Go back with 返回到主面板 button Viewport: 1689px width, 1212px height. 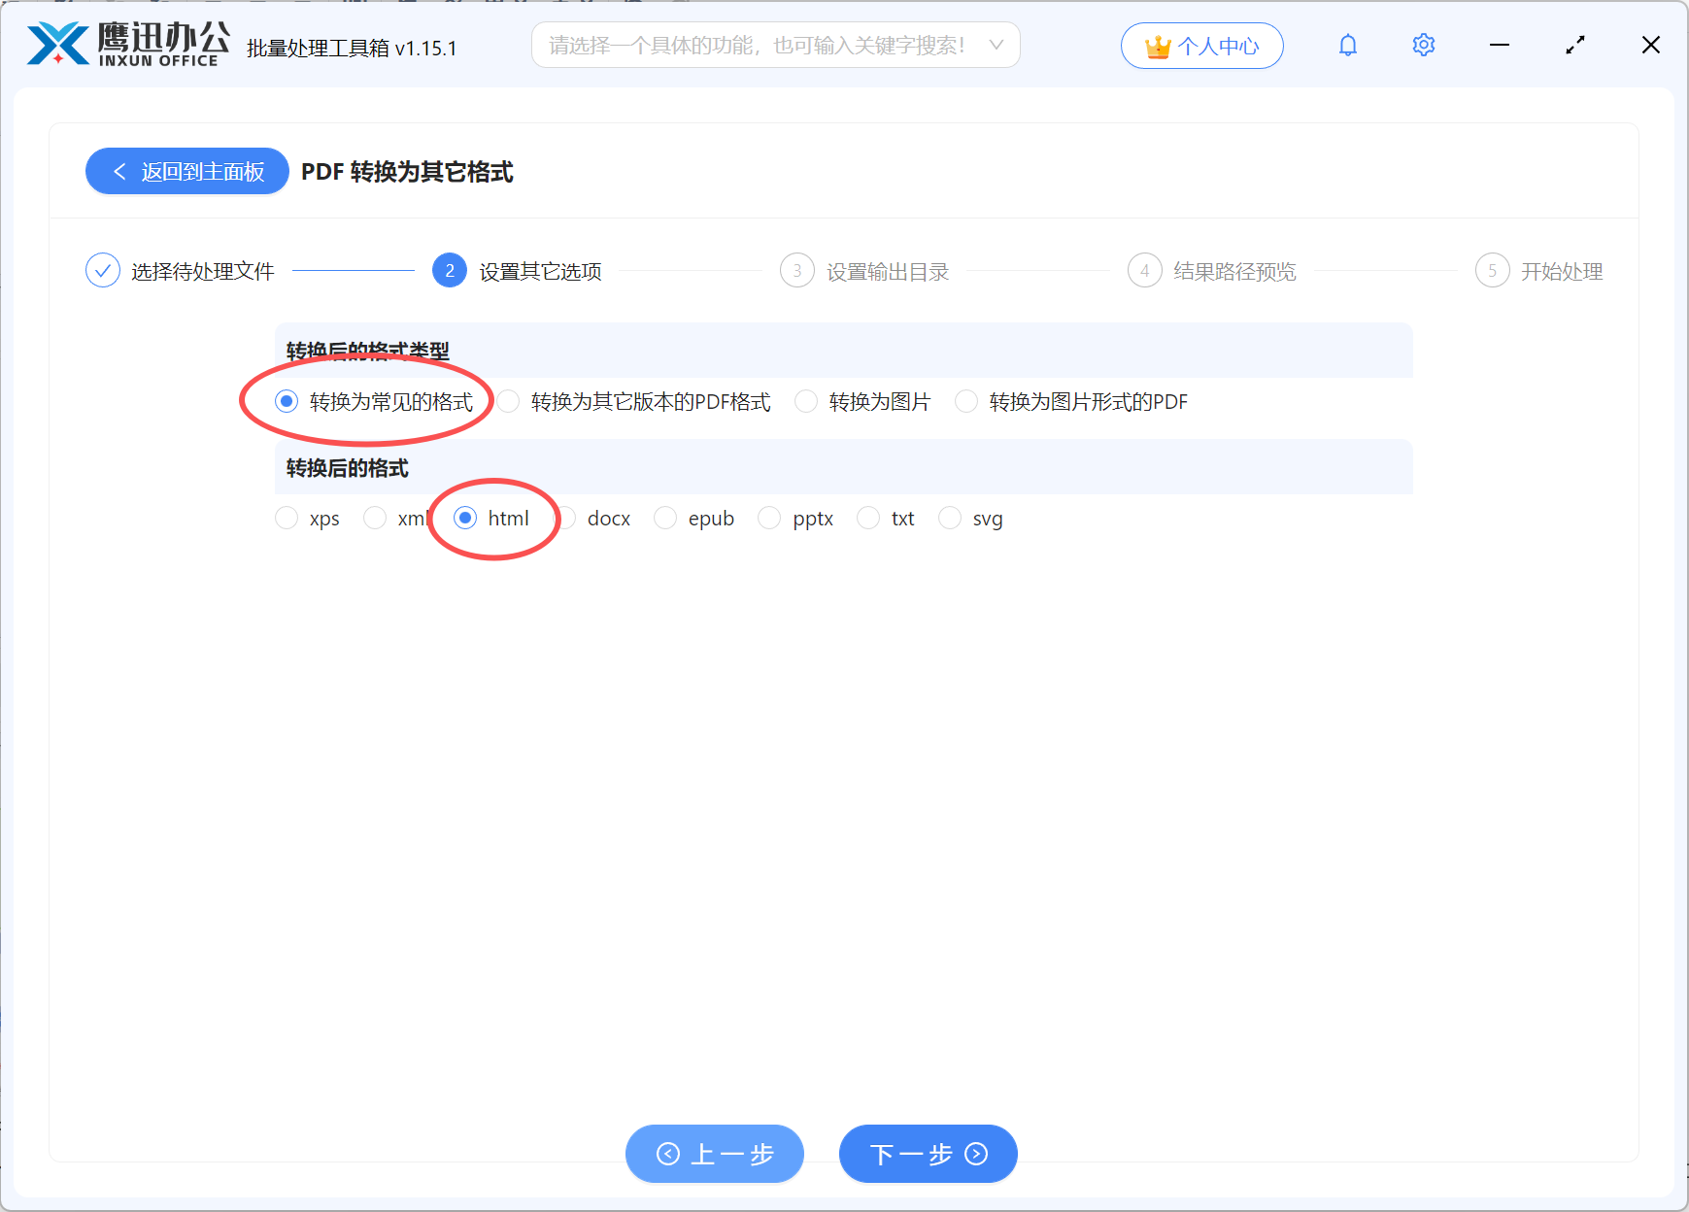pos(187,171)
